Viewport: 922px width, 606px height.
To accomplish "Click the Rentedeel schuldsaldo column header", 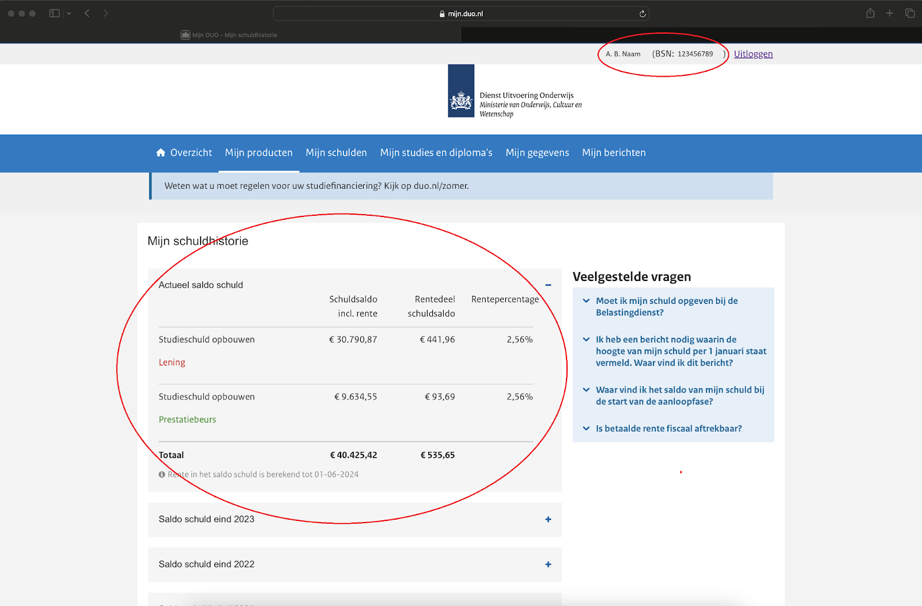I will (431, 306).
